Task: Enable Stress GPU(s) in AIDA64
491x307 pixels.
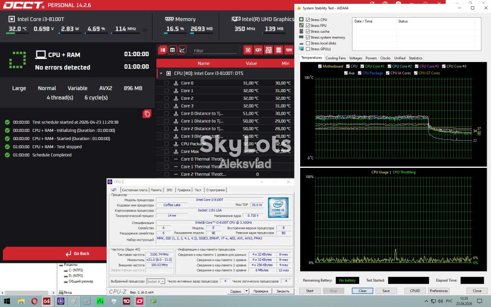Action: pyautogui.click(x=308, y=49)
